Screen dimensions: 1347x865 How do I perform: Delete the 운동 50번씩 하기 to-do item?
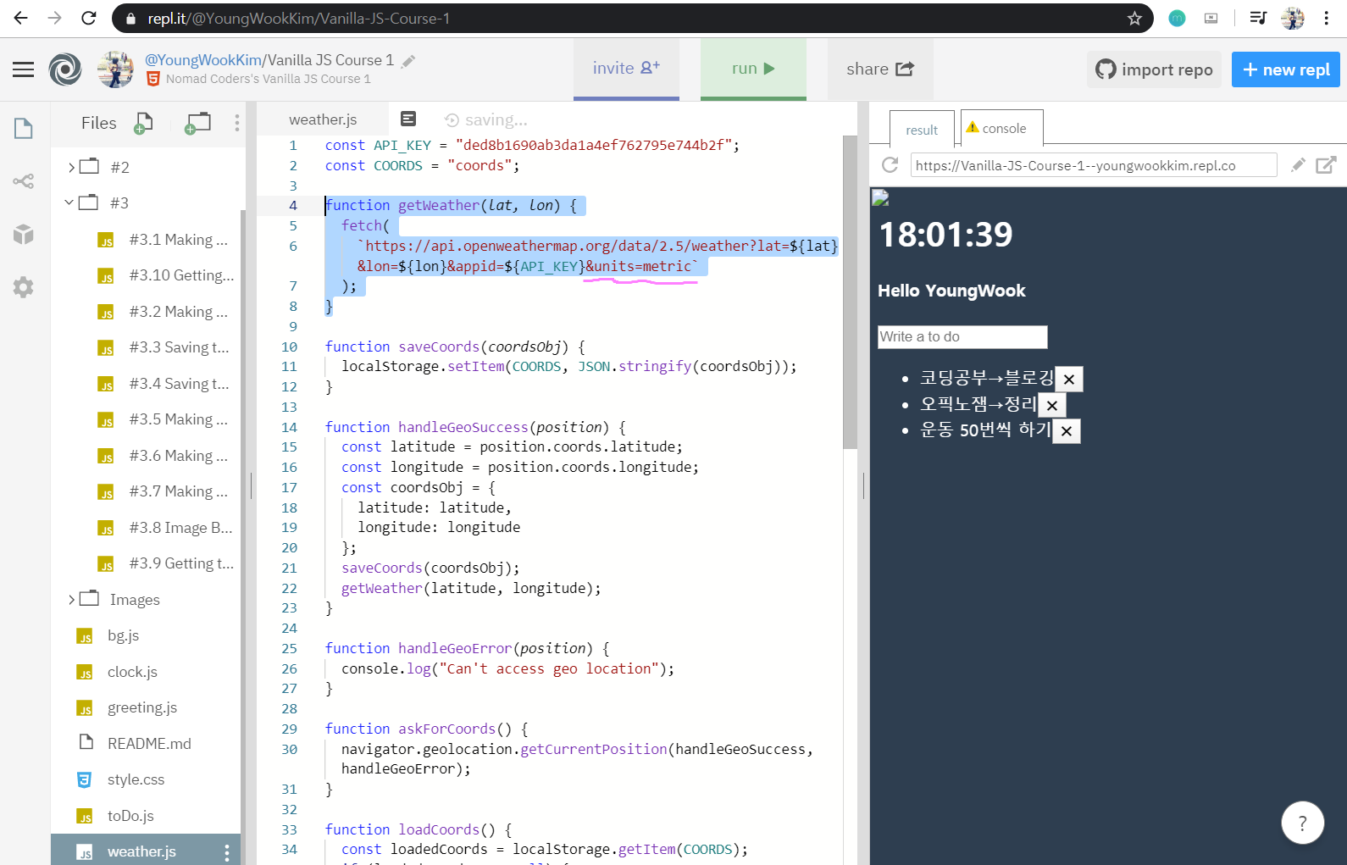tap(1067, 431)
